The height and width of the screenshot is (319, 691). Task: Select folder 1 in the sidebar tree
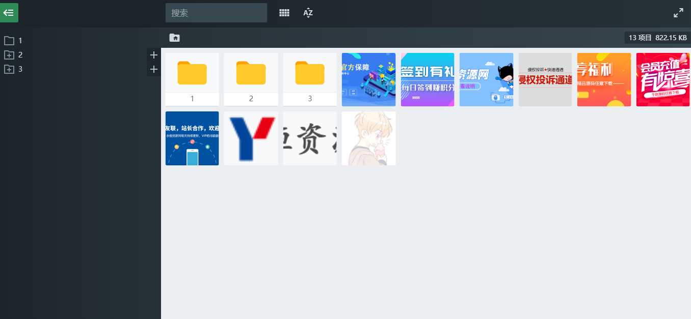[x=20, y=41]
